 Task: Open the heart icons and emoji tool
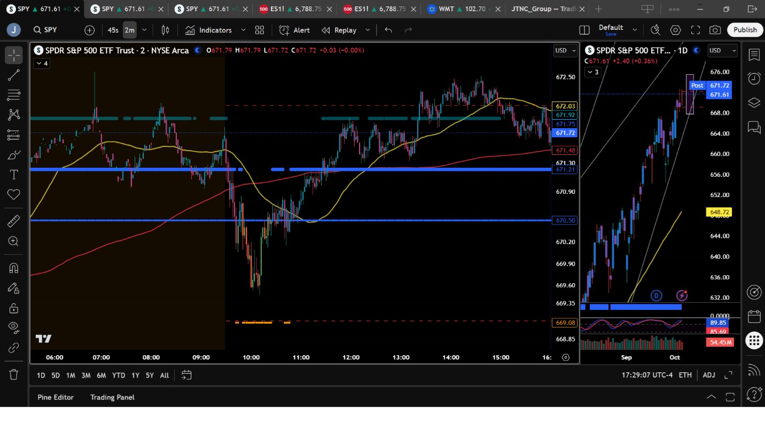point(14,194)
